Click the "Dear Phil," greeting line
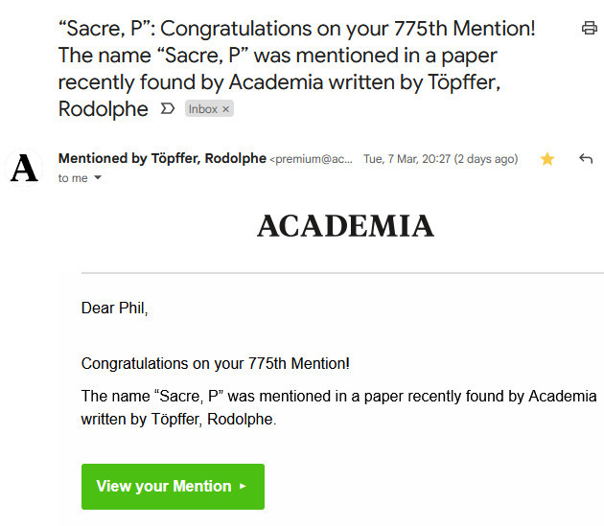Screen dimensions: 604x526 pos(114,309)
